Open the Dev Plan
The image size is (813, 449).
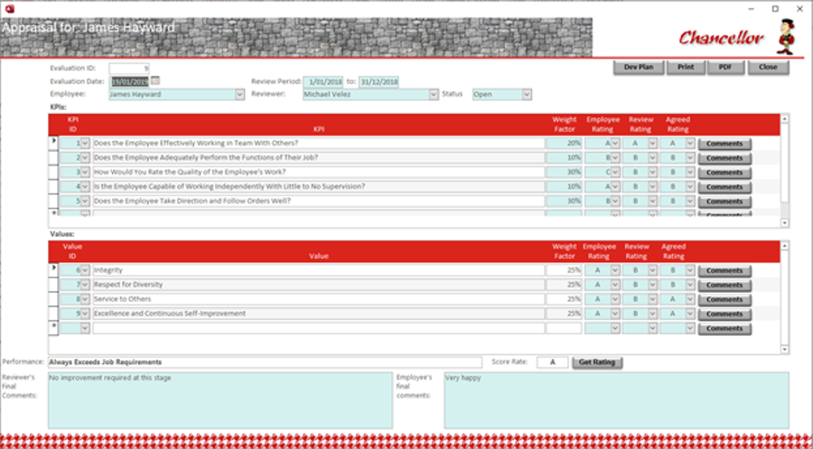coord(639,68)
